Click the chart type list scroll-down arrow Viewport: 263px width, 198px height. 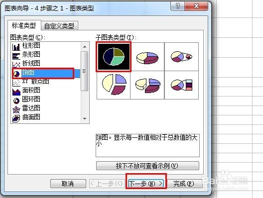85,119
